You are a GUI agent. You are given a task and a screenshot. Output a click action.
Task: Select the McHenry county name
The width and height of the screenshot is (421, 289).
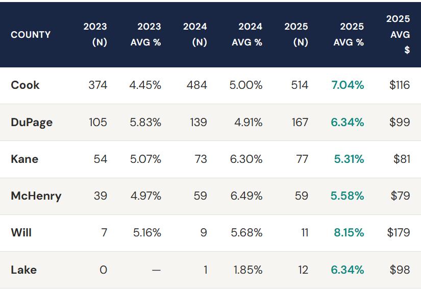click(x=36, y=196)
